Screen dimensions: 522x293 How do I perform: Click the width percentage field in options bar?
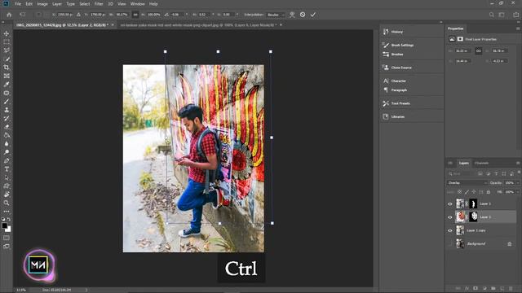click(x=122, y=15)
